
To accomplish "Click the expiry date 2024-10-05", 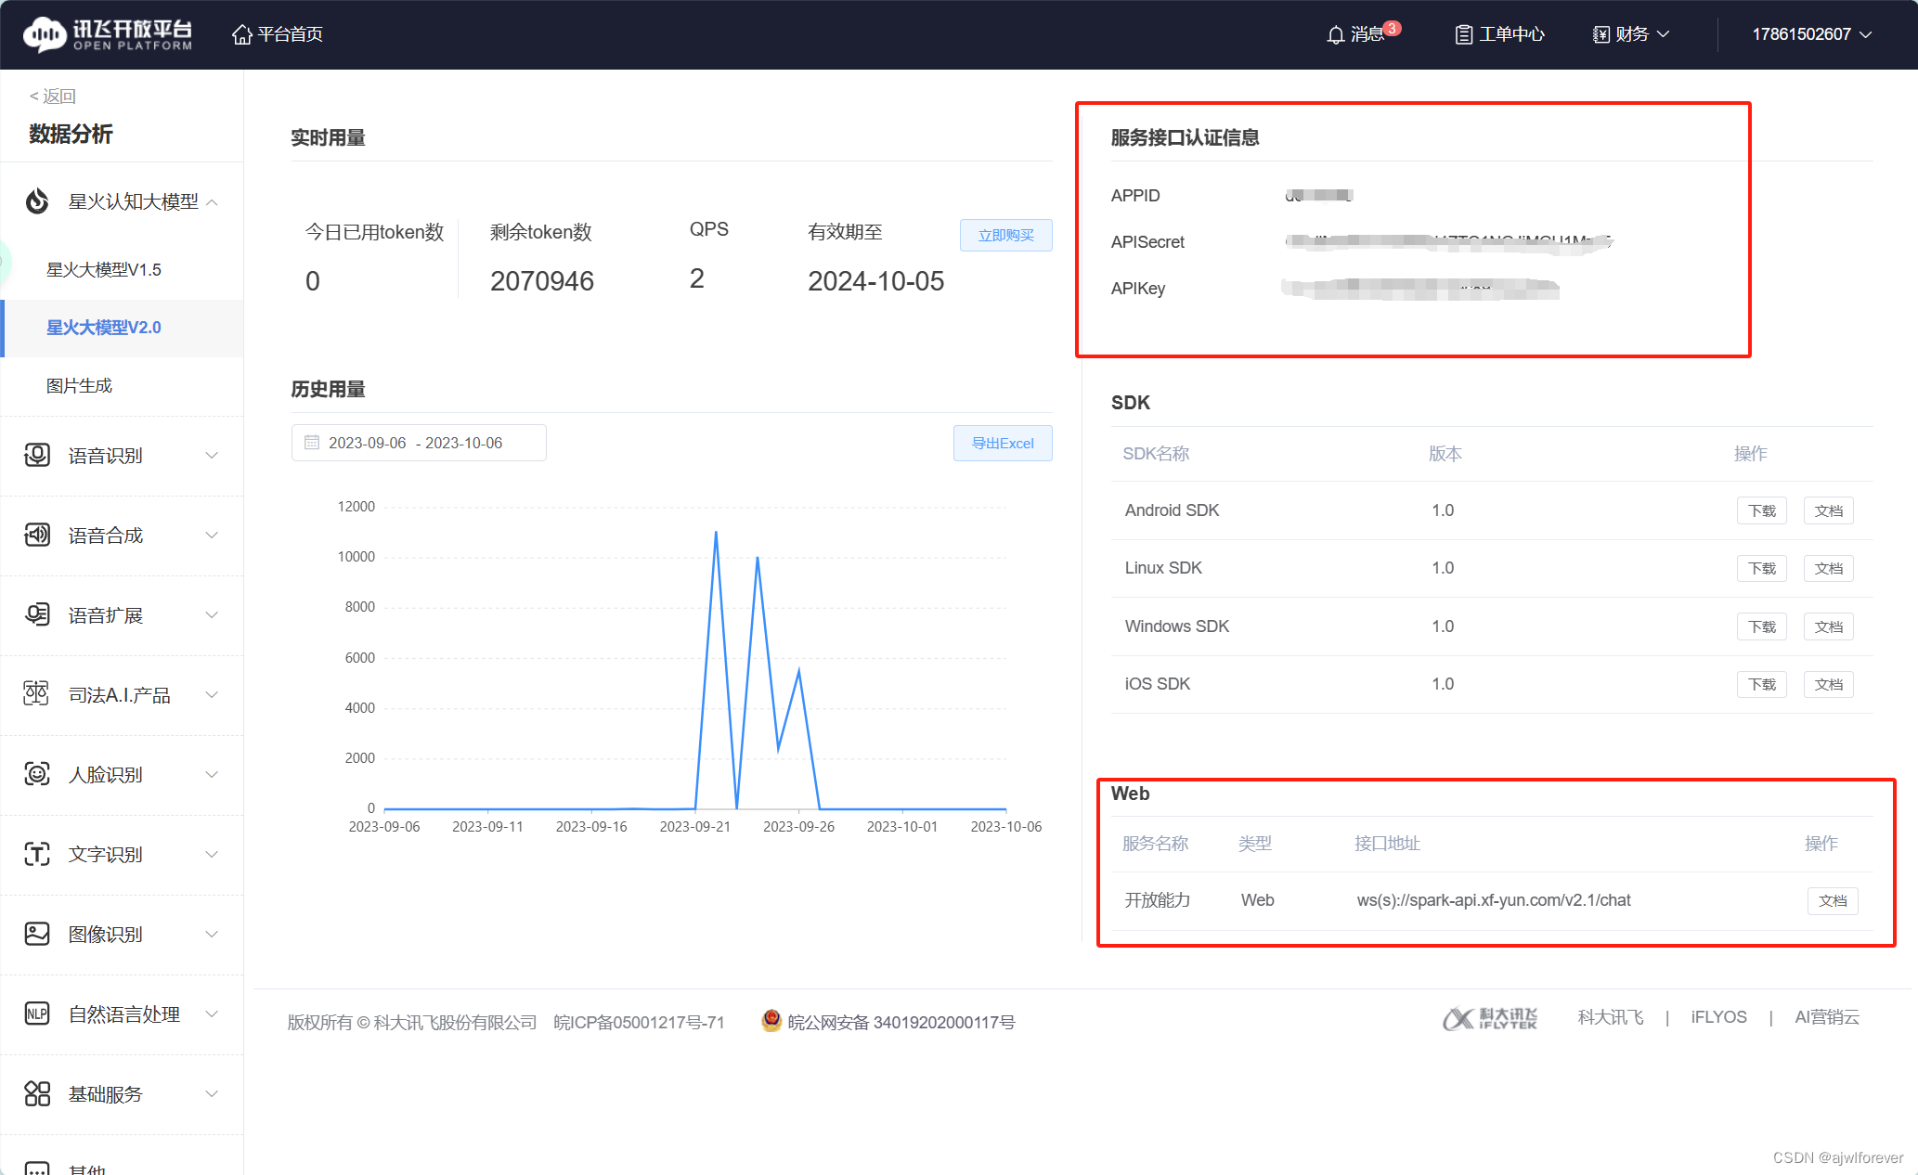I will click(875, 281).
